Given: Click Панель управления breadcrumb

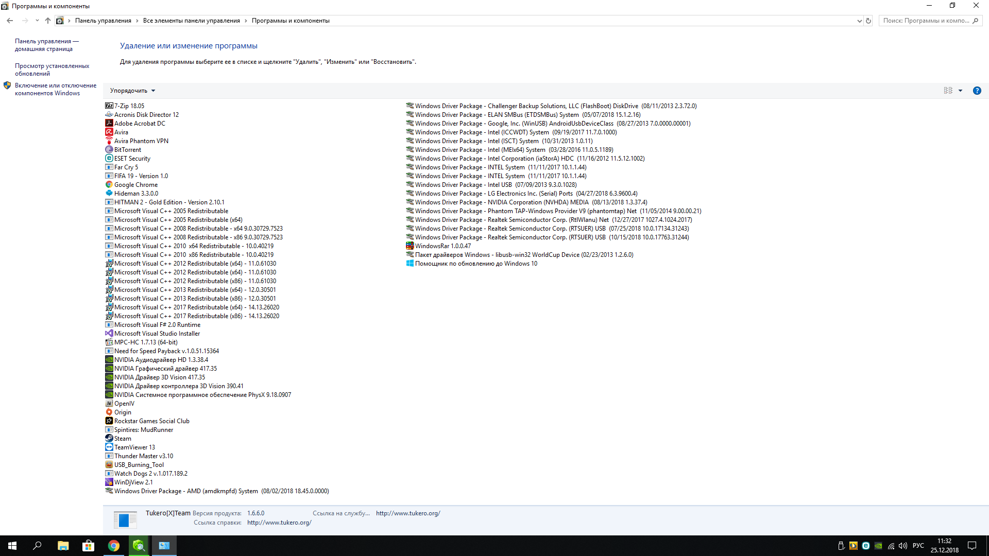Looking at the screenshot, I should pos(103,21).
